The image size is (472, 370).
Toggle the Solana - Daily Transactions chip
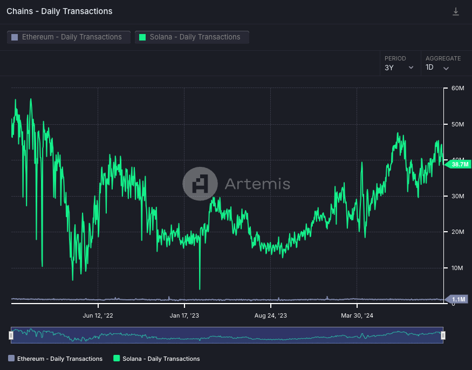[192, 37]
